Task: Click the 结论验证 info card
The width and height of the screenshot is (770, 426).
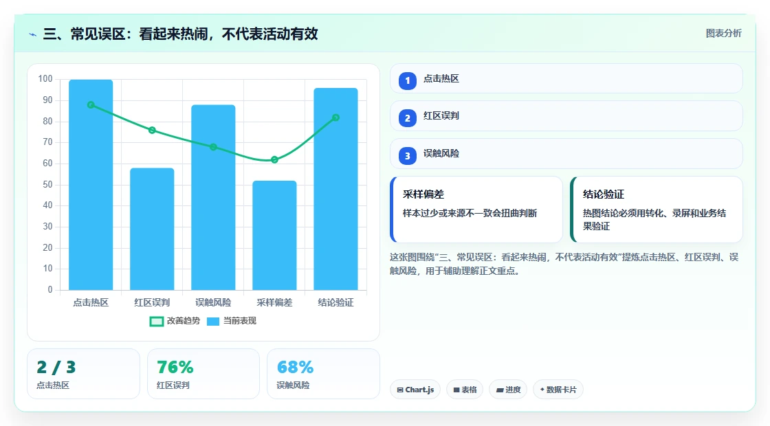Action: 657,210
